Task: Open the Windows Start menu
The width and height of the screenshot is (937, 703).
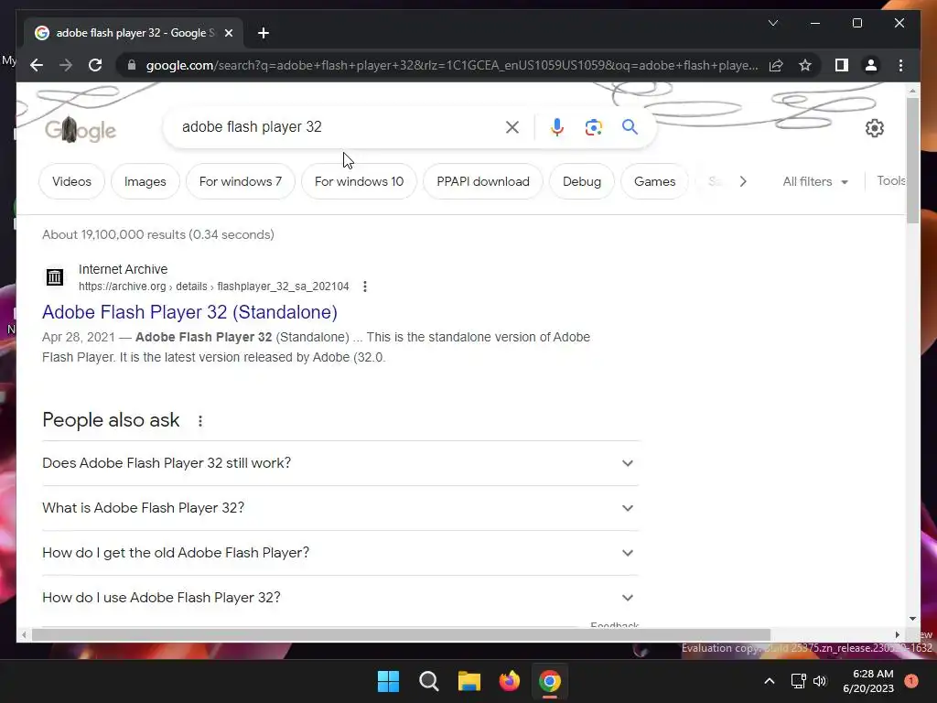Action: [x=388, y=681]
